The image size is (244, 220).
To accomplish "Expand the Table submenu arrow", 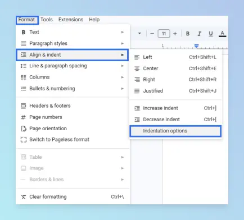I will click(x=123, y=157).
